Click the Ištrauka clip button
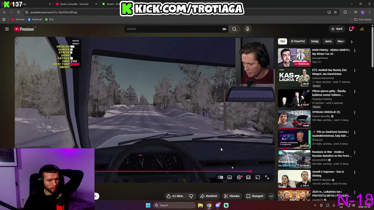 tap(232, 196)
